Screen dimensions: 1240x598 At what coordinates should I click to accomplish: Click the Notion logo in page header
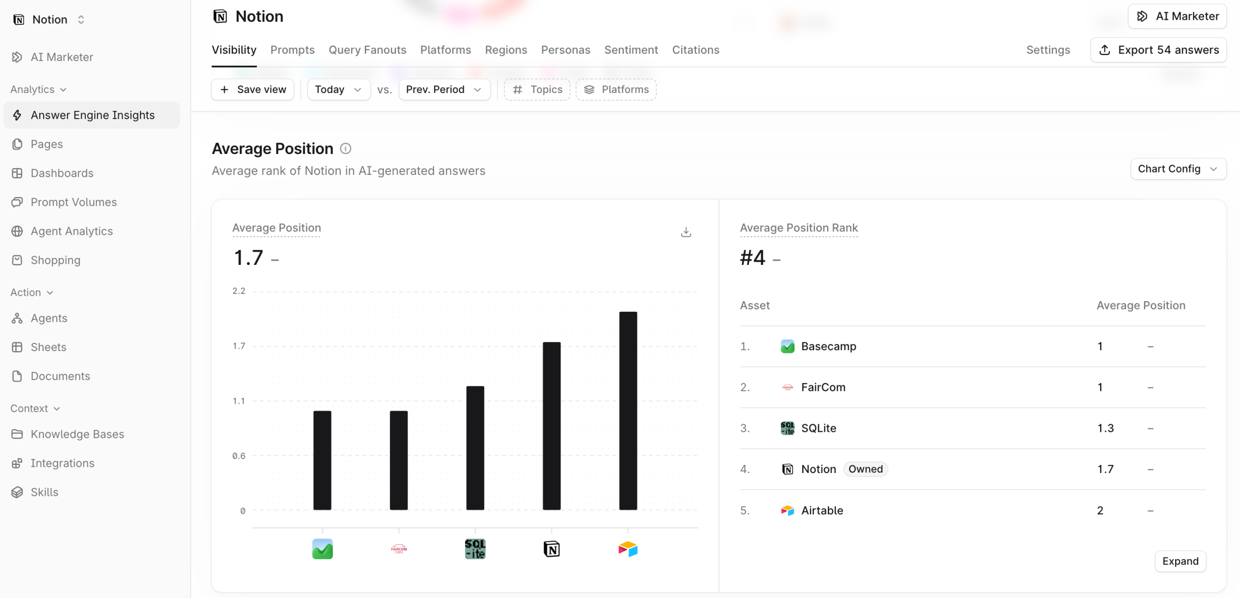click(220, 16)
